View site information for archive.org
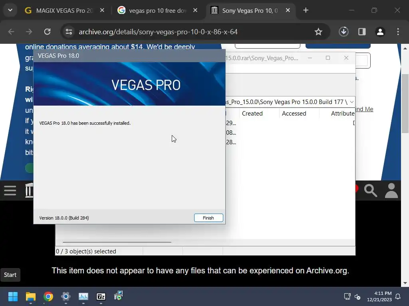 click(69, 32)
